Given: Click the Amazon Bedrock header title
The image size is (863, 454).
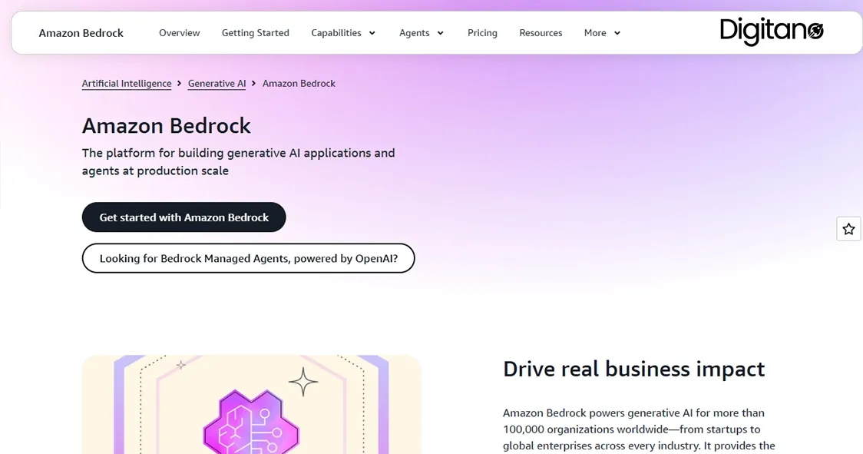Looking at the screenshot, I should pyautogui.click(x=81, y=33).
